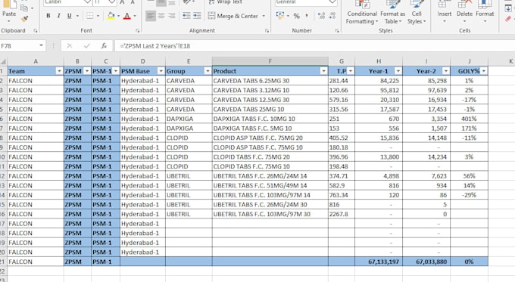The width and height of the screenshot is (515, 282).
Task: Open Conditional Formatting menu
Action: pyautogui.click(x=362, y=12)
